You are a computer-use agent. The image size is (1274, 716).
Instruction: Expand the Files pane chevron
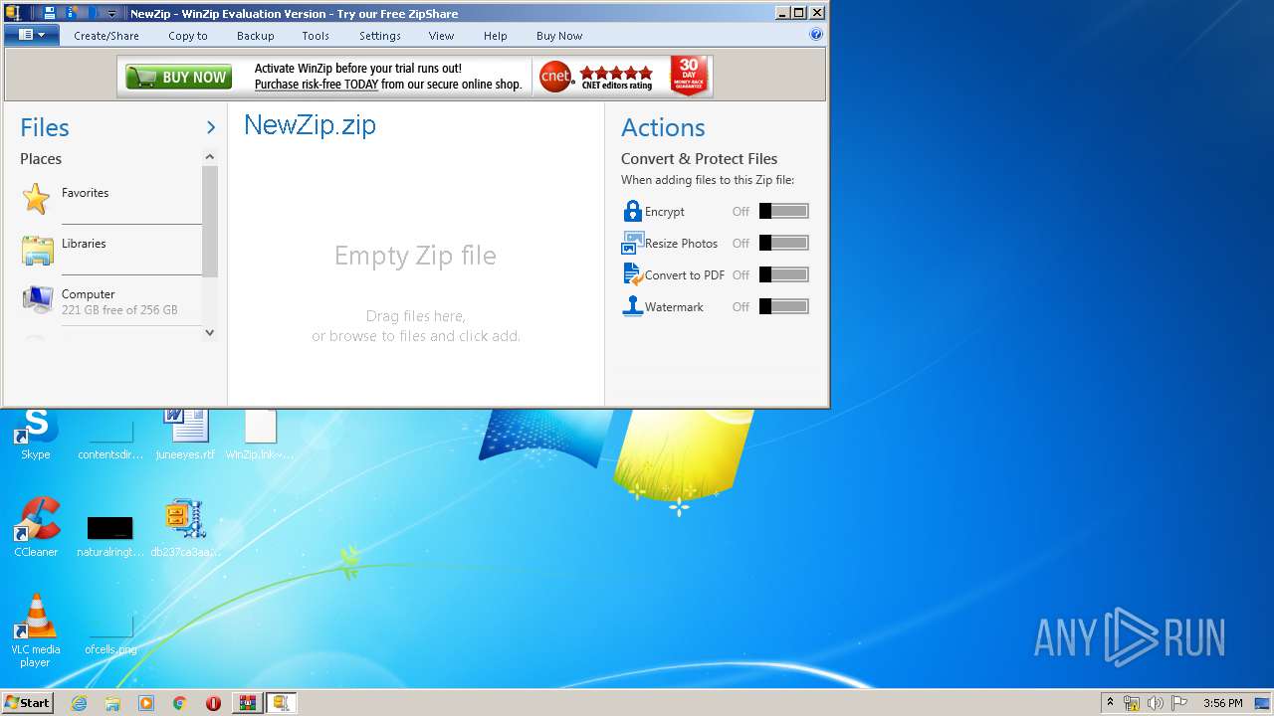point(211,127)
